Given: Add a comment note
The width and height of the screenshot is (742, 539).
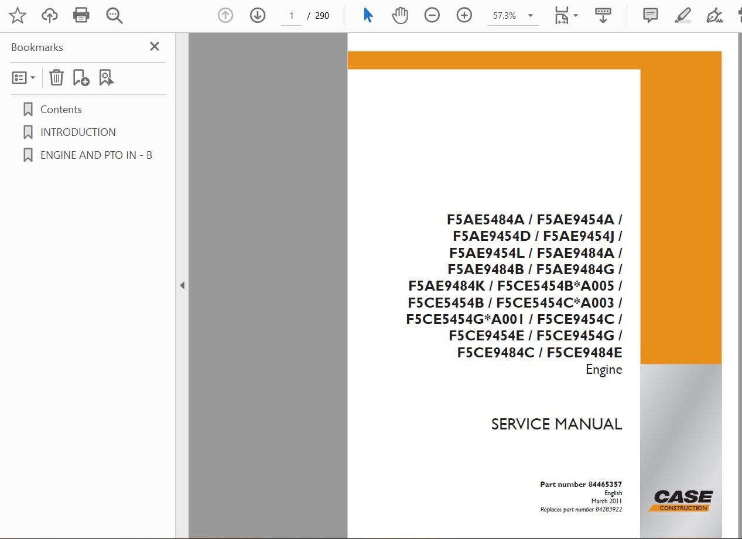Looking at the screenshot, I should [650, 16].
